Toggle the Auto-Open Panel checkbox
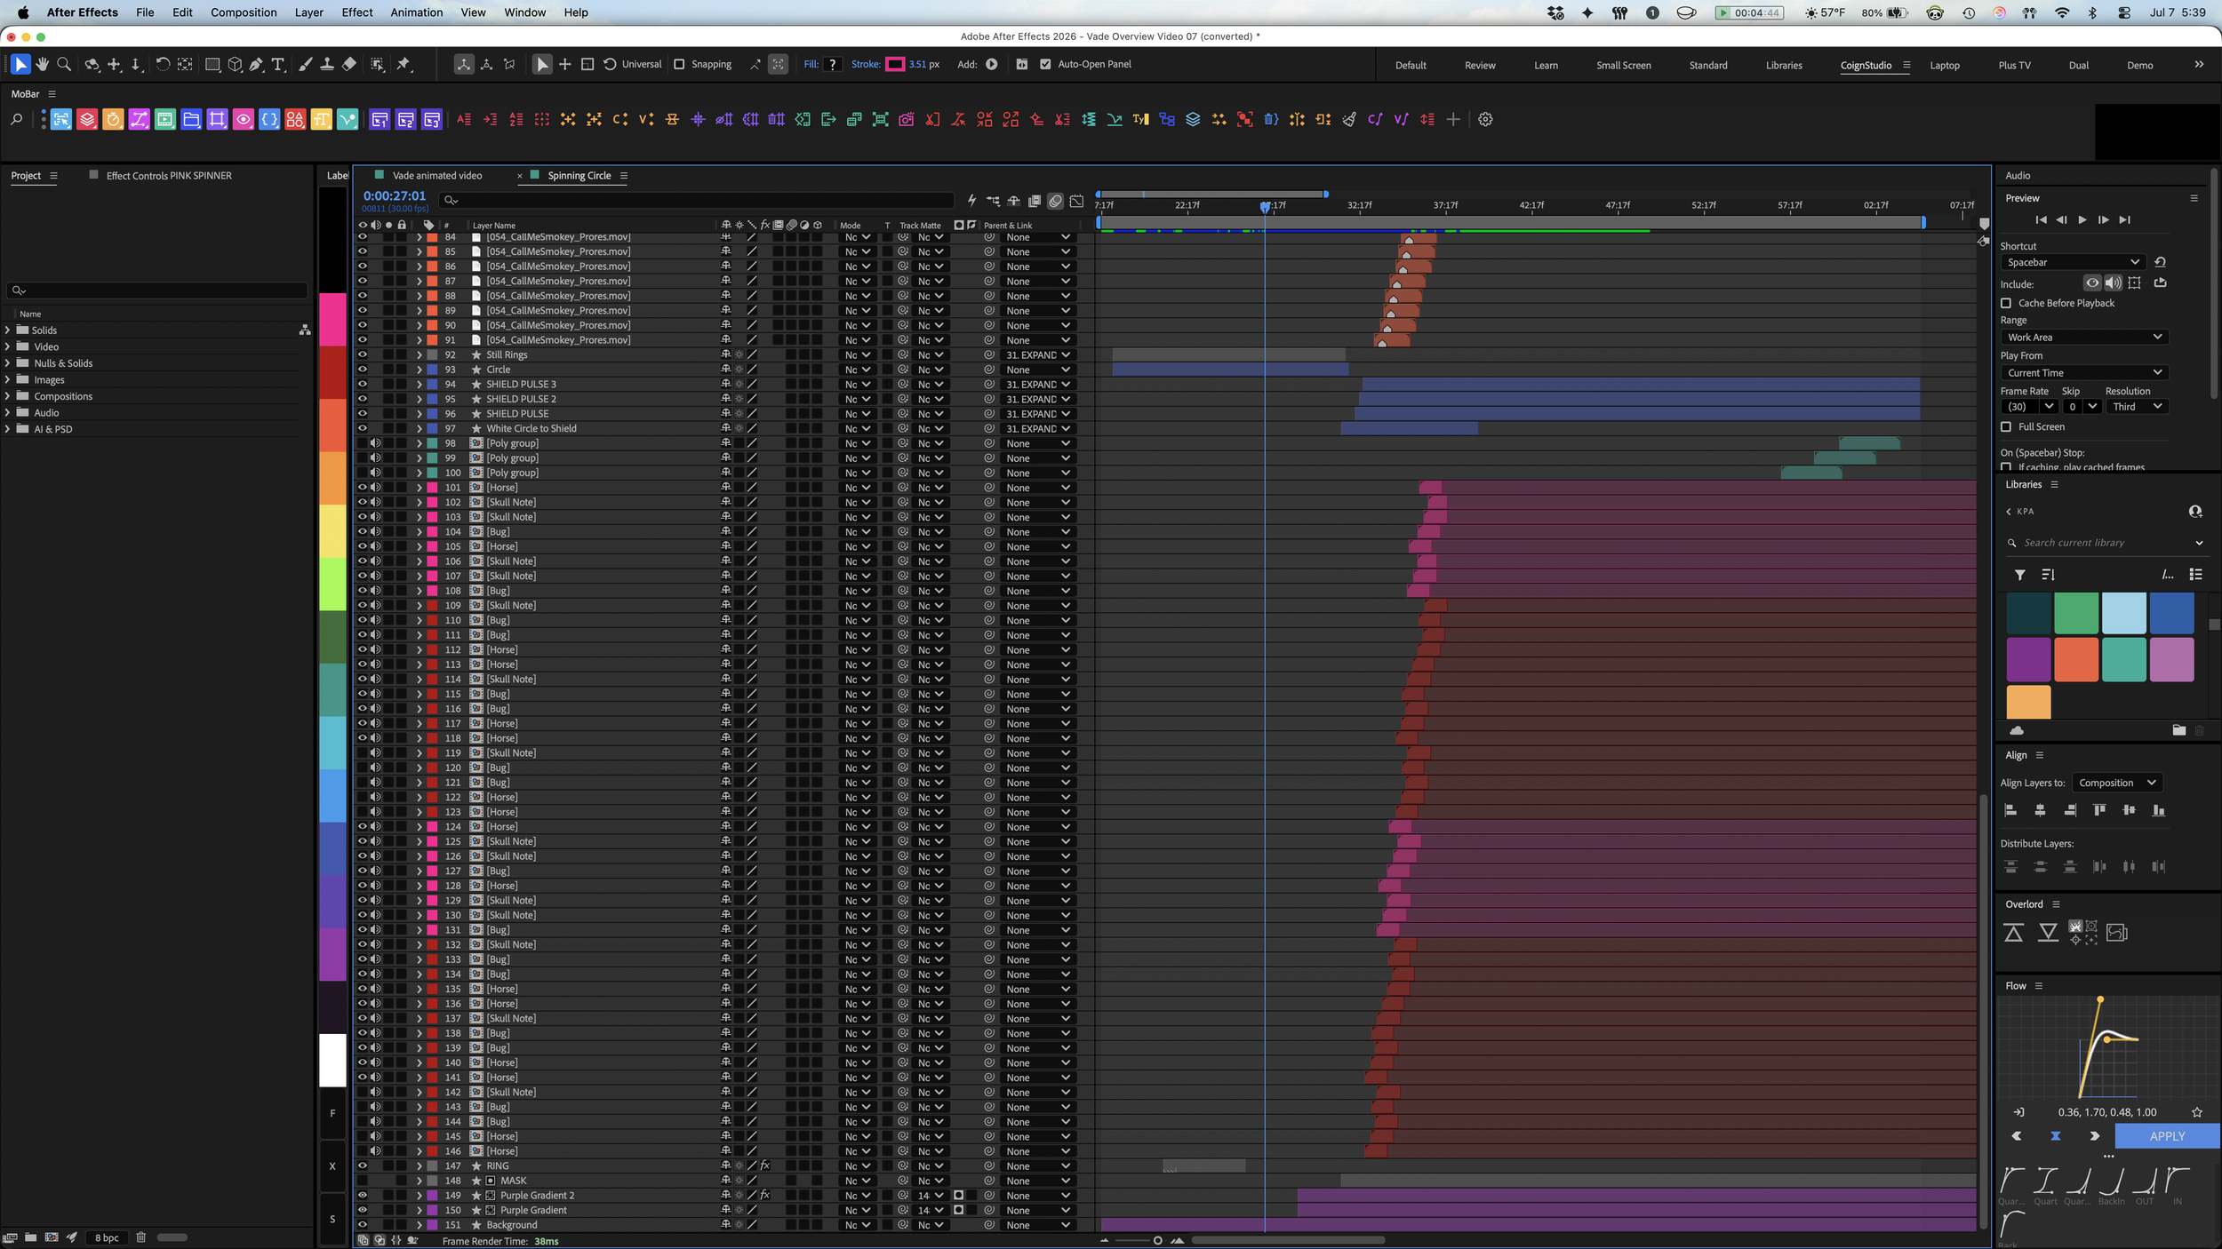Image resolution: width=2222 pixels, height=1249 pixels. click(x=1045, y=65)
